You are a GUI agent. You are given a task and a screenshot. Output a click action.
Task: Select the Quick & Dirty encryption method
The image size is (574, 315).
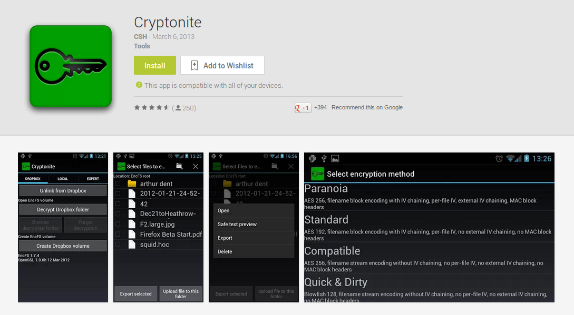[x=429, y=289]
